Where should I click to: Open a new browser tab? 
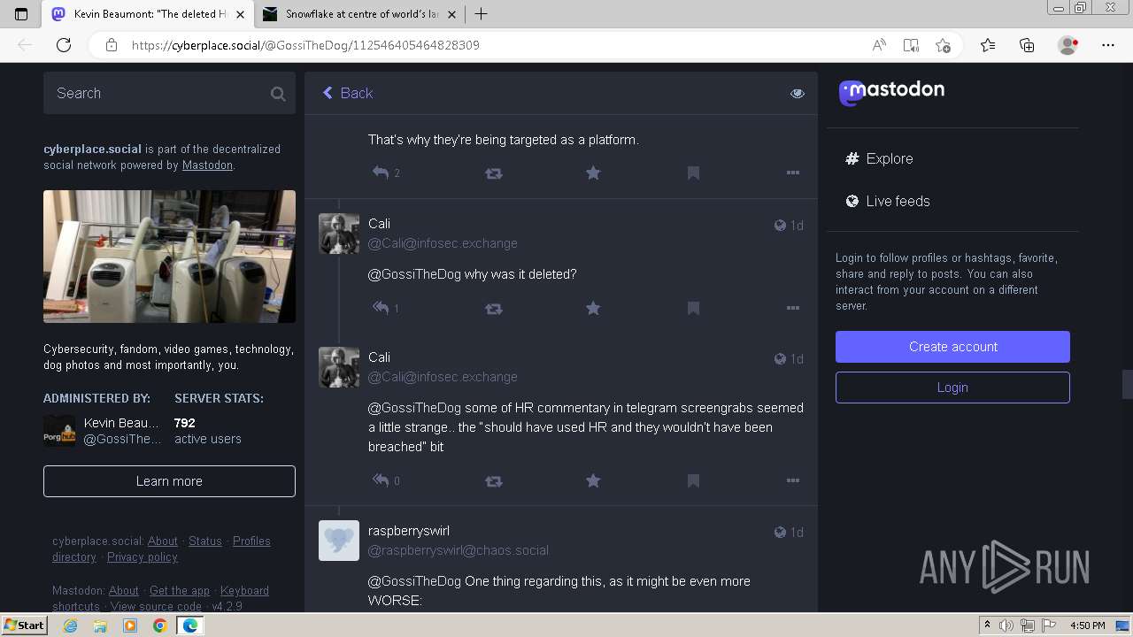click(x=481, y=14)
